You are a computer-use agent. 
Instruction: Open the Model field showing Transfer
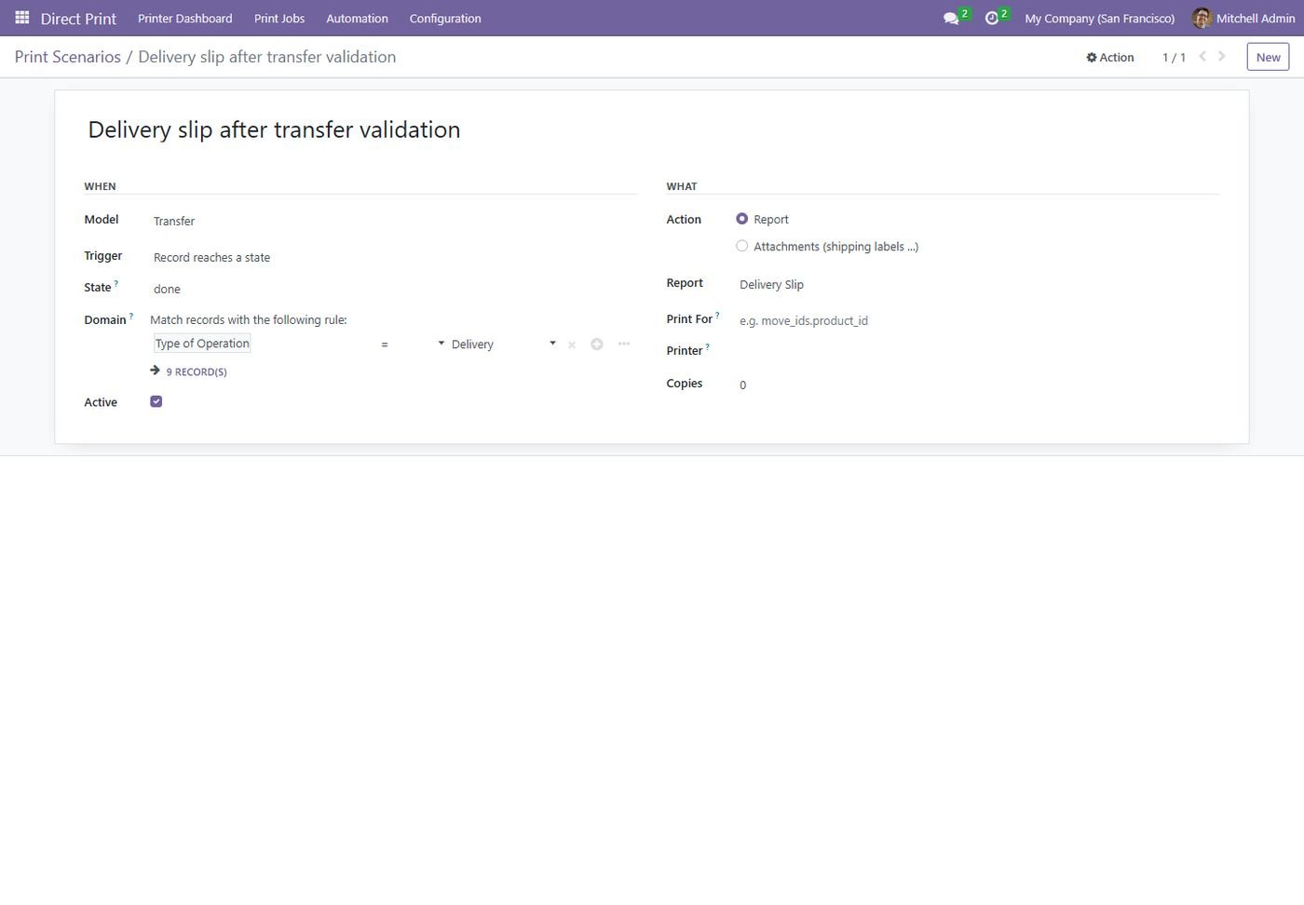pos(394,221)
